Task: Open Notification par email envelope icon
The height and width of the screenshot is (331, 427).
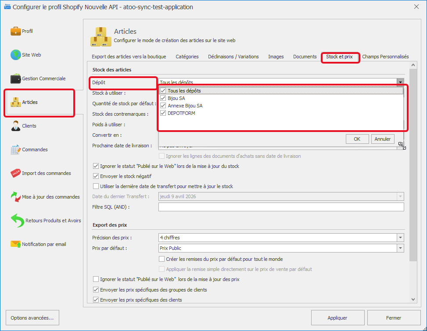Action: 15,244
